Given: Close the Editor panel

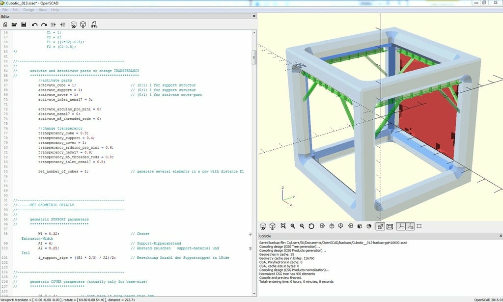Looking at the screenshot, I should point(254,16).
